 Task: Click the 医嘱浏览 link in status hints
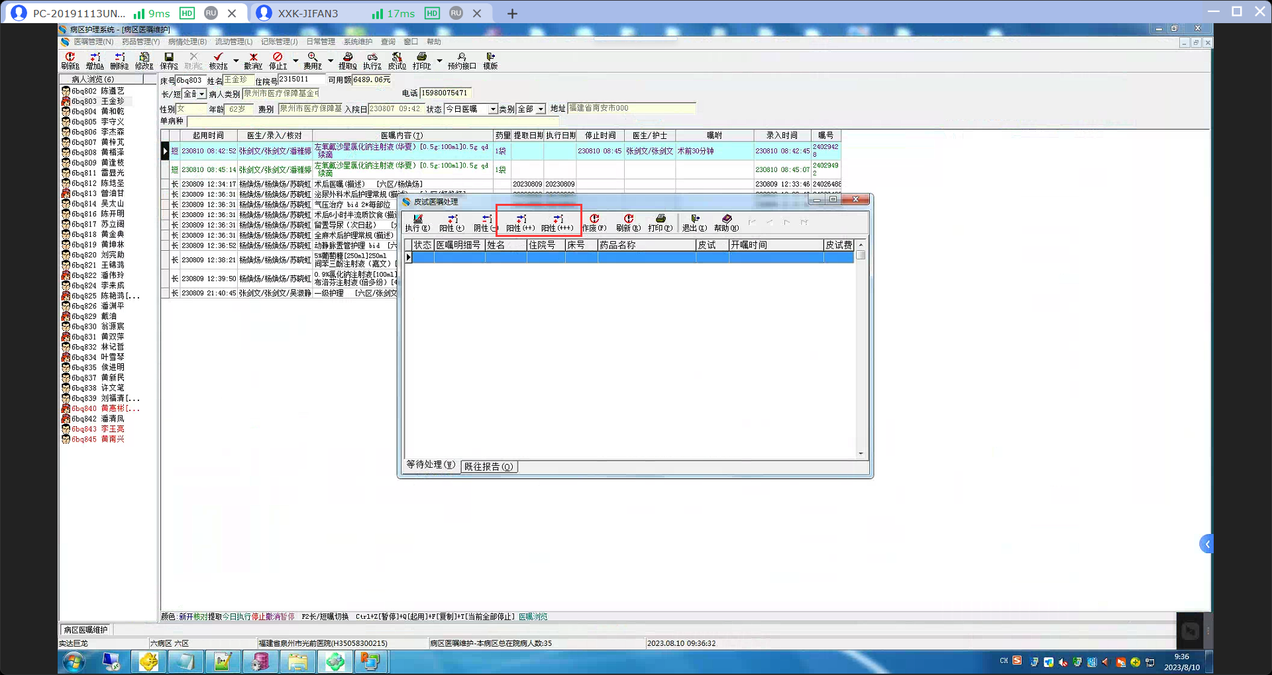pyautogui.click(x=533, y=617)
